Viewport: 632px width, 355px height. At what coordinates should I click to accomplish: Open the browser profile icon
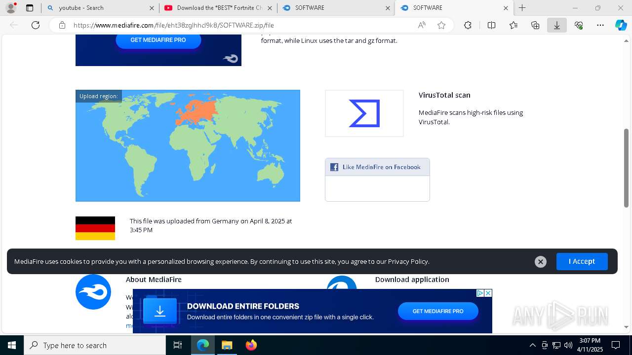[x=11, y=8]
